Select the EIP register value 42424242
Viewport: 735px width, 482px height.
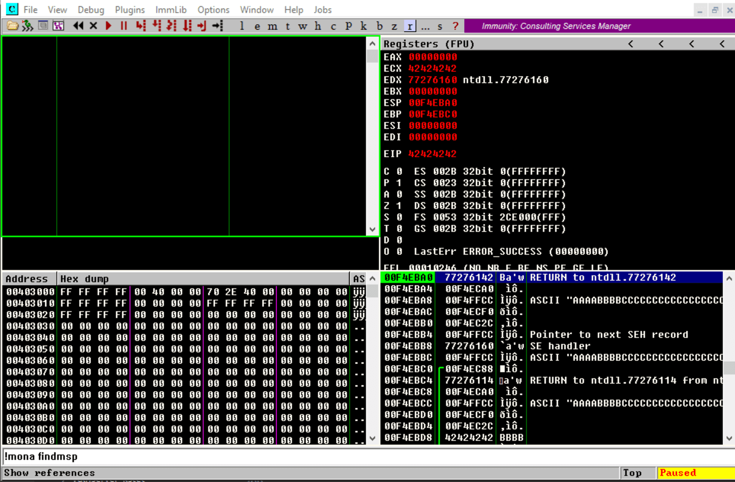coord(432,154)
